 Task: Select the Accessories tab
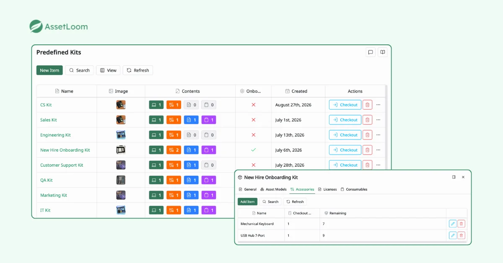(x=302, y=189)
